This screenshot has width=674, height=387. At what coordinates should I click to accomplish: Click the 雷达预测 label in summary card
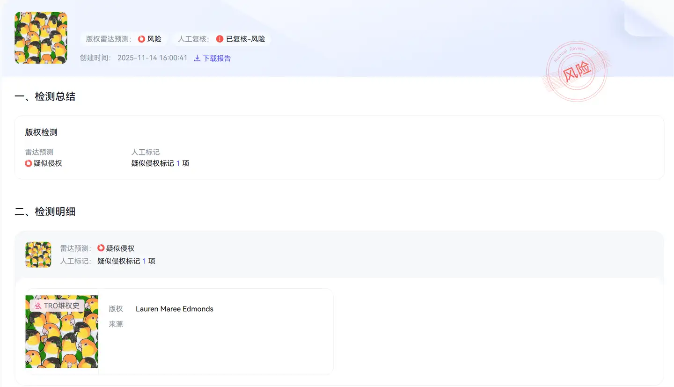(39, 152)
